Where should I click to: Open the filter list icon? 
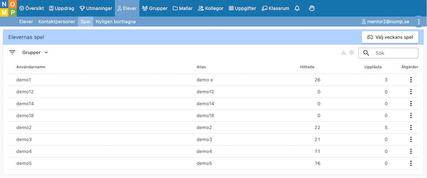pyautogui.click(x=12, y=53)
